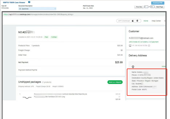Click the handlebar product thumbnail
170x119 pixels.
[x=26, y=98]
